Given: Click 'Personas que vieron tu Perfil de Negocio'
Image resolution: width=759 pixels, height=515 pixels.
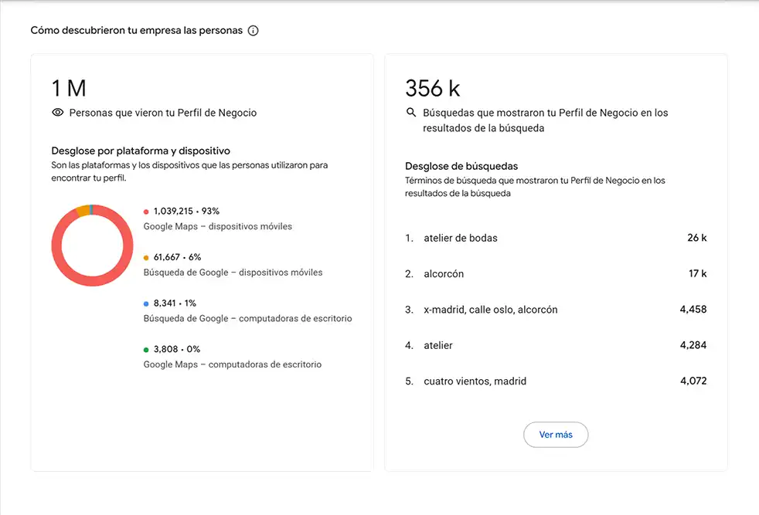Looking at the screenshot, I should coord(163,113).
